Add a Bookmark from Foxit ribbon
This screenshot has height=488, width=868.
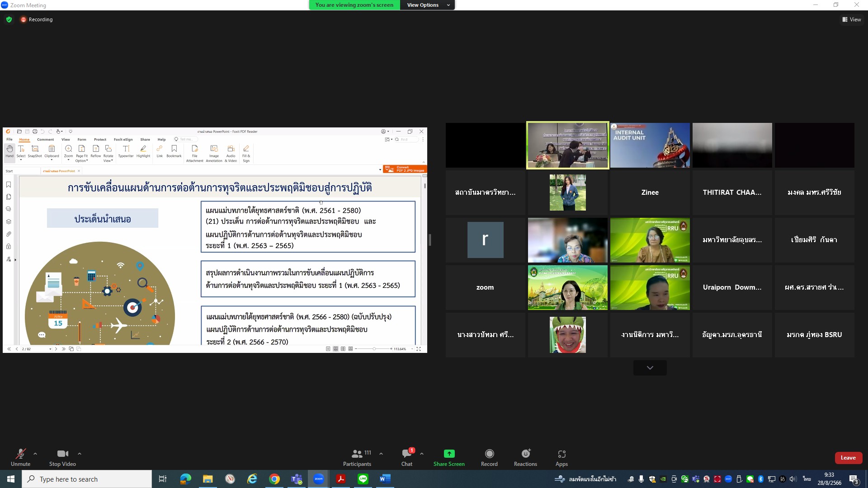pos(174,151)
